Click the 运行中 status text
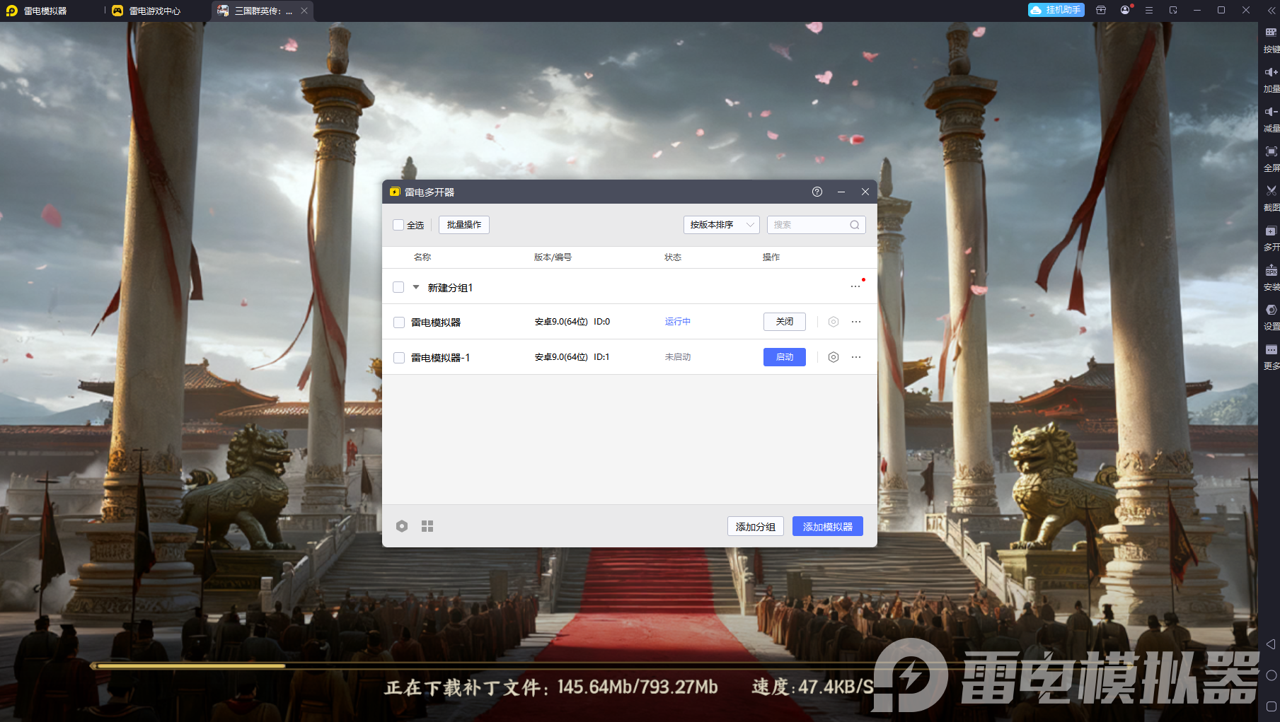The height and width of the screenshot is (722, 1280). [x=678, y=322]
